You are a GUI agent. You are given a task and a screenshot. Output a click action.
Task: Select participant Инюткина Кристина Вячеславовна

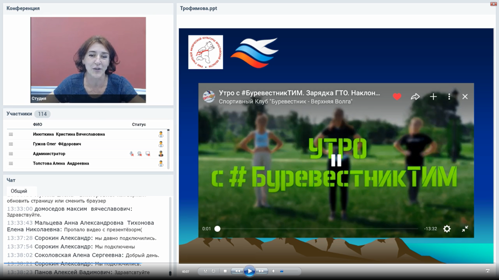(69, 134)
